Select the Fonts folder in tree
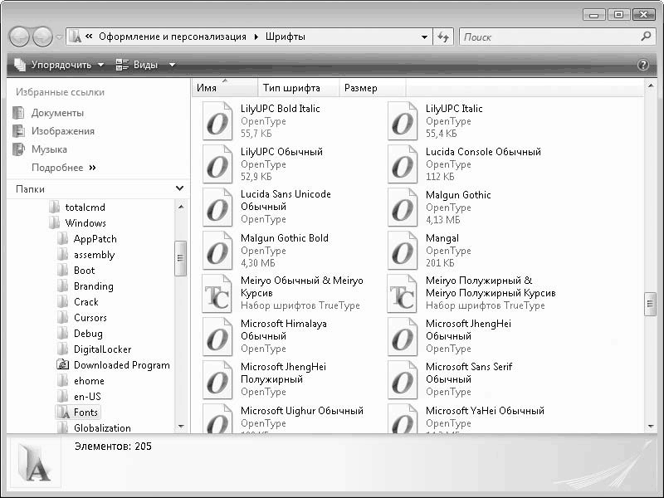664x498 pixels. 85,413
